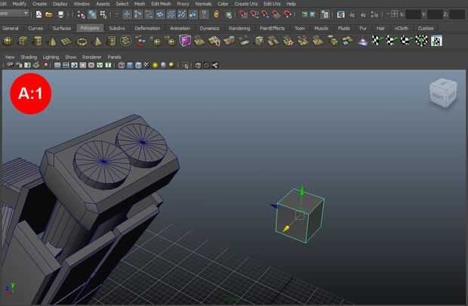Click the green Y-axis move handle
The height and width of the screenshot is (306, 468).
302,190
